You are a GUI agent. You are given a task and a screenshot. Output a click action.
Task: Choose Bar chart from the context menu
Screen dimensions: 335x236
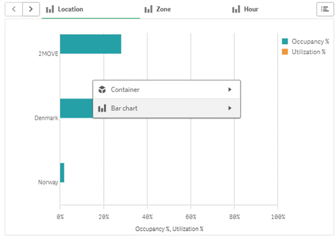click(x=167, y=108)
